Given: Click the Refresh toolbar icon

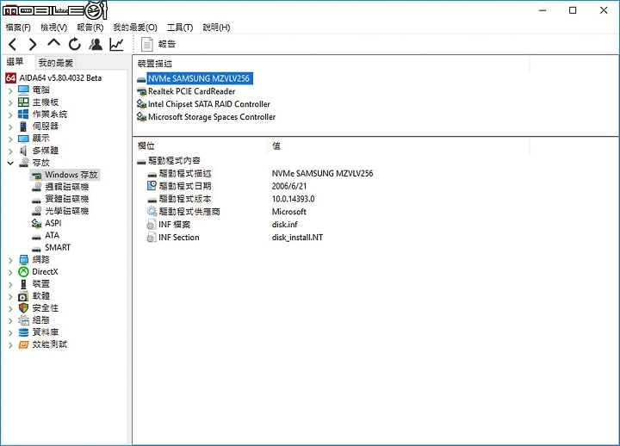Looking at the screenshot, I should point(74,44).
